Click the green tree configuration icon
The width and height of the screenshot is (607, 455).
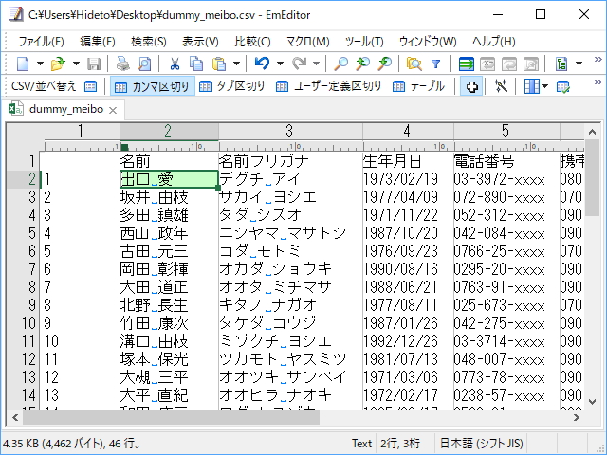[x=561, y=64]
